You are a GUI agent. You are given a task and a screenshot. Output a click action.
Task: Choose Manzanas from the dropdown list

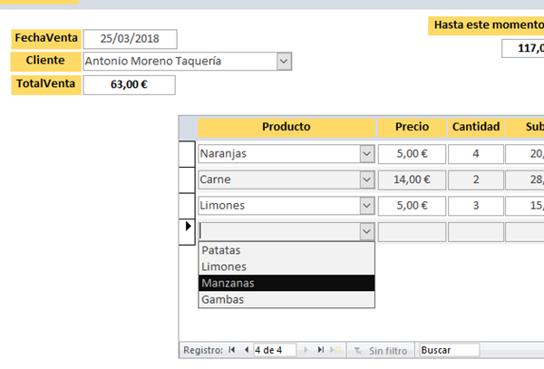286,283
